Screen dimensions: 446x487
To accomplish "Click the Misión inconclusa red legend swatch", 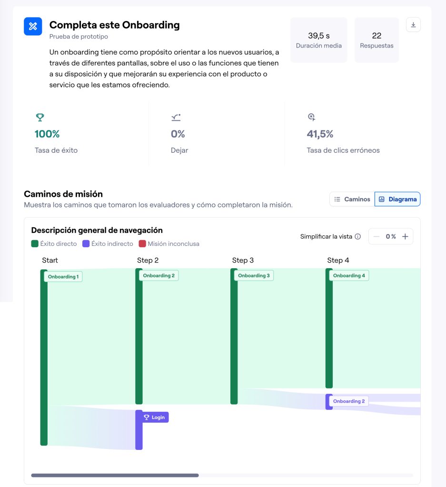I will [142, 243].
